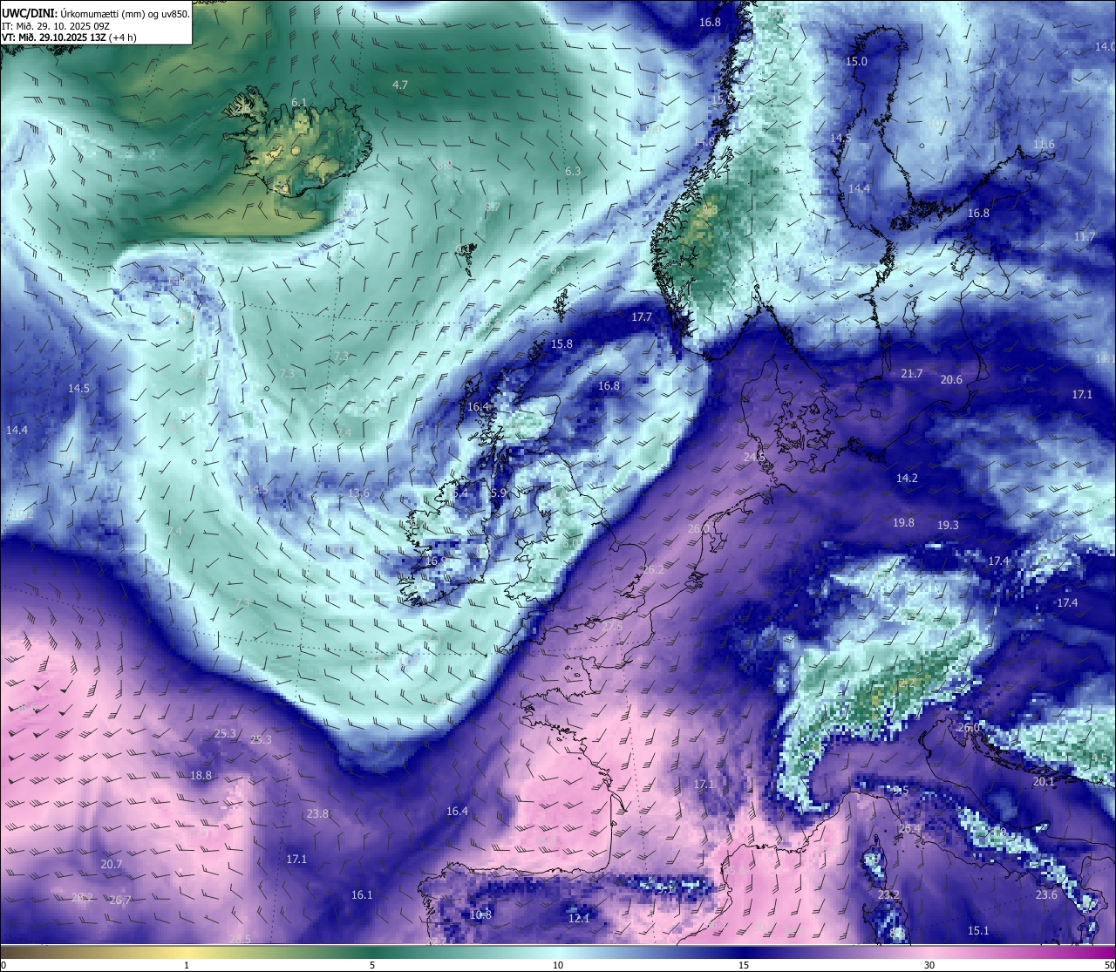Viewport: 1116px width, 972px height.
Task: Click the 19.3 value in central Europe
Action: [948, 526]
